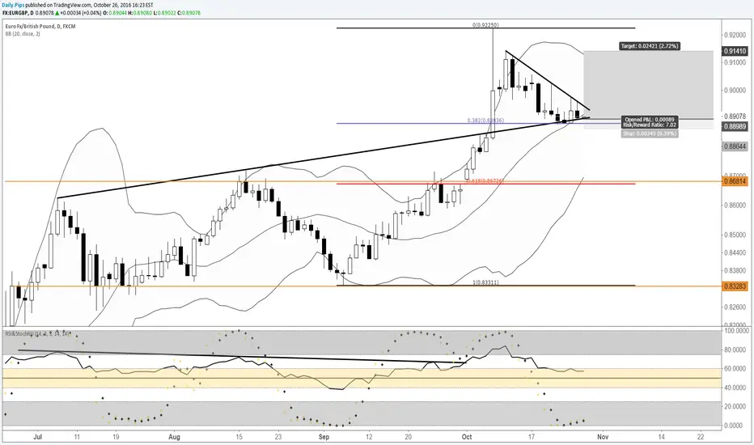This screenshot has width=754, height=445.
Task: Click the Sep label on time axis
Action: pos(324,437)
